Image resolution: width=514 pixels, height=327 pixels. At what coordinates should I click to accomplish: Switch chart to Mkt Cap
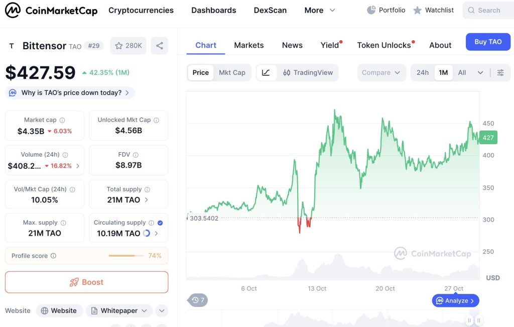[232, 73]
